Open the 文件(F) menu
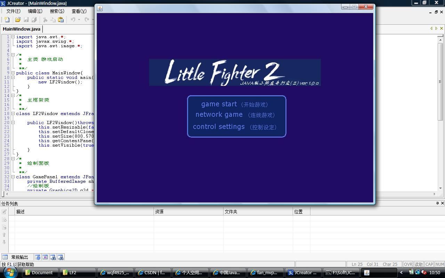This screenshot has height=278, width=445. point(14,11)
